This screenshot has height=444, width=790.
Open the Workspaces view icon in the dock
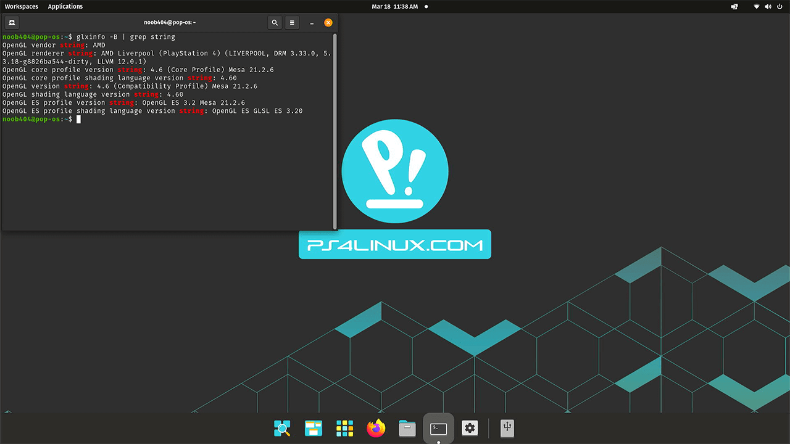pos(314,428)
